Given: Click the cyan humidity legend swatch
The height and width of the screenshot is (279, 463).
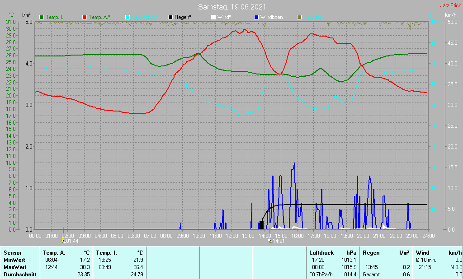Looking at the screenshot, I should [128, 17].
